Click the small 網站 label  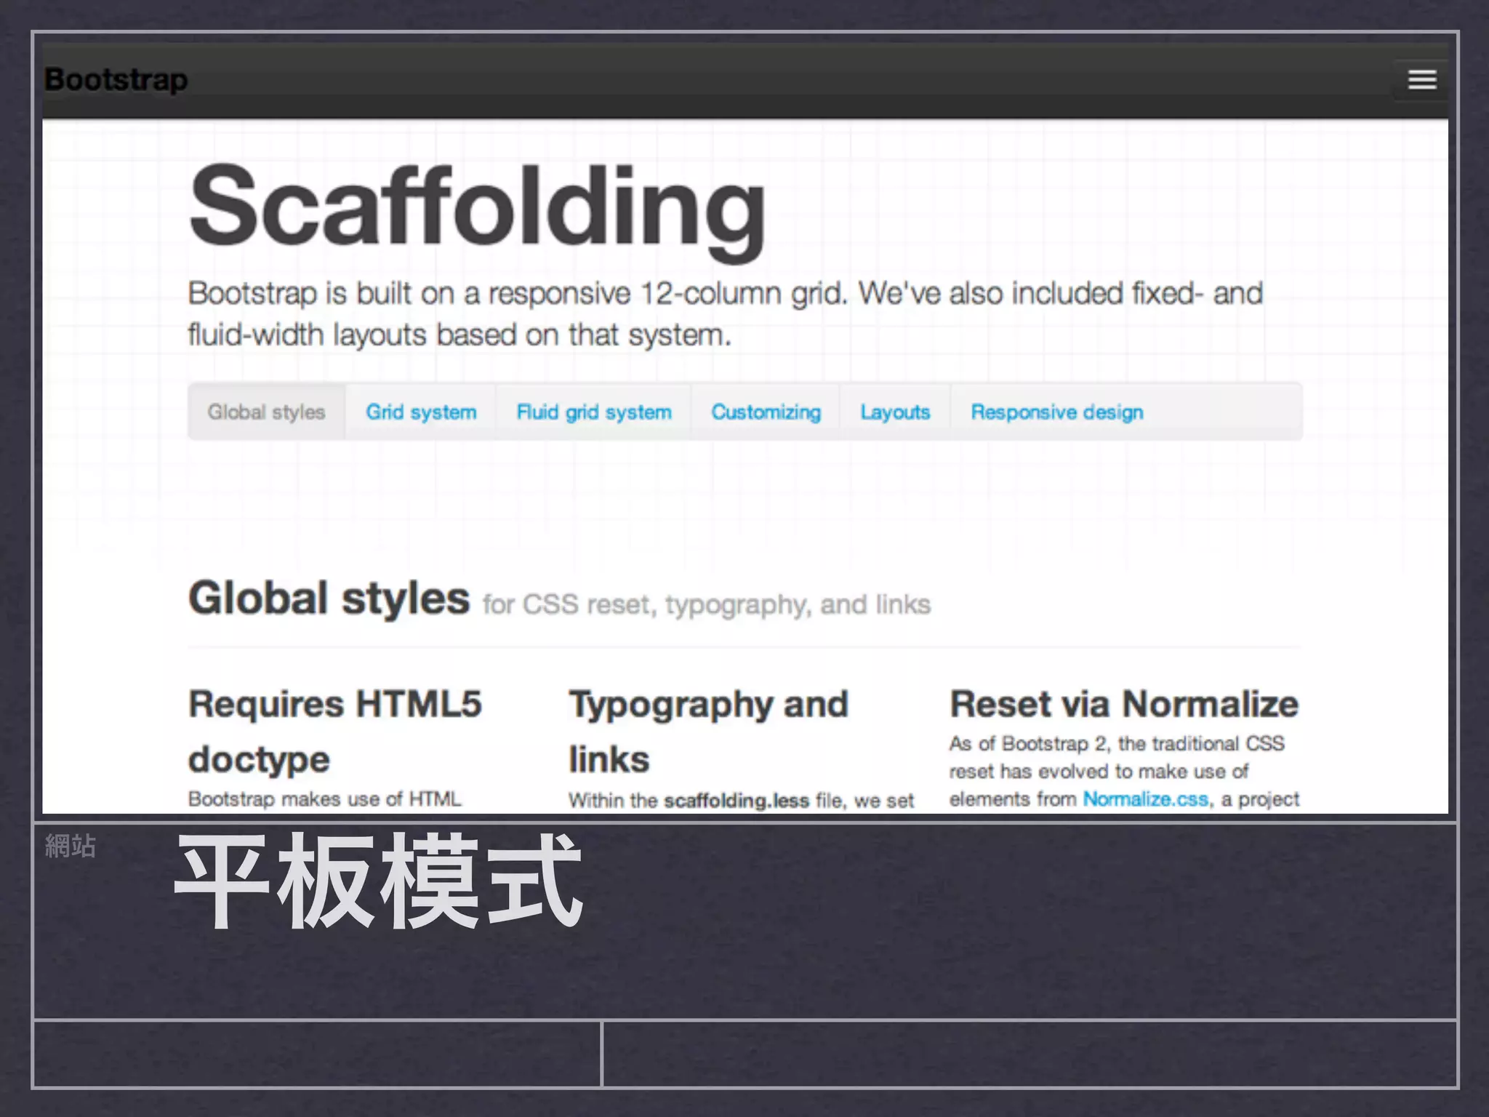(71, 846)
